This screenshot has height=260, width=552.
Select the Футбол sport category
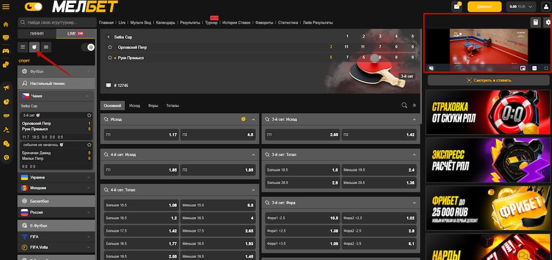pos(56,71)
